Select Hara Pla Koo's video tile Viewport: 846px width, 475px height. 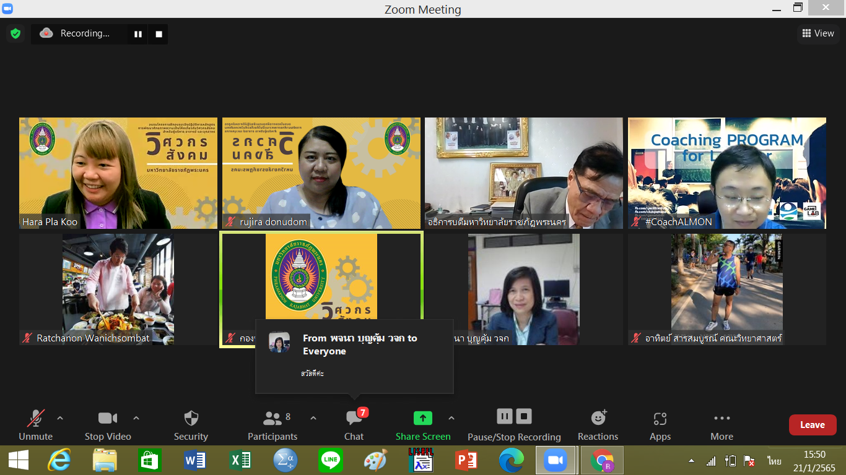118,173
